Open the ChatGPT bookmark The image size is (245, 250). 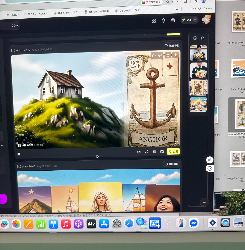tap(14, 15)
